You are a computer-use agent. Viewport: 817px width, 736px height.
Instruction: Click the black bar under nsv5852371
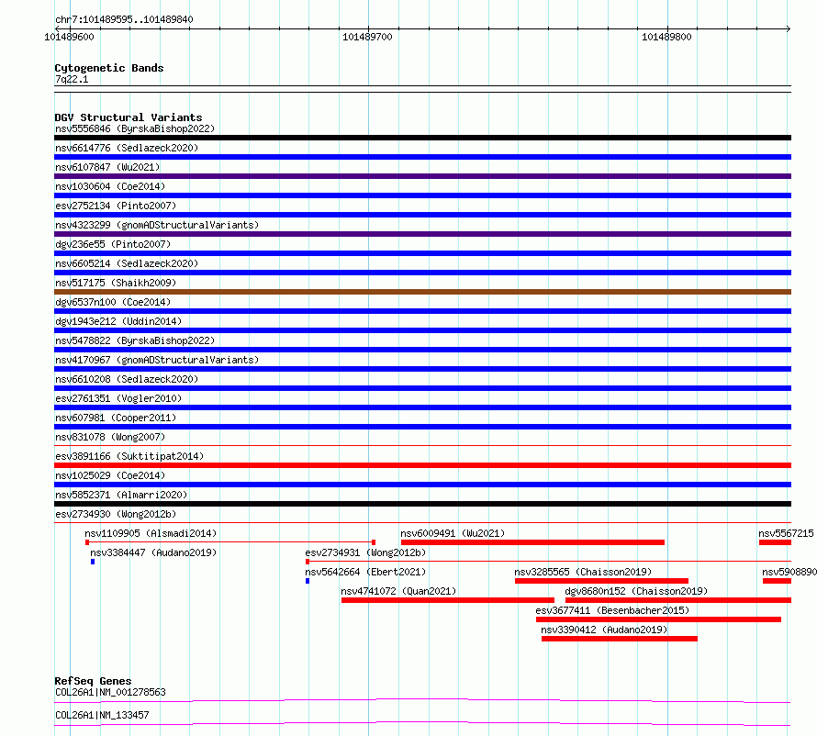click(x=422, y=504)
